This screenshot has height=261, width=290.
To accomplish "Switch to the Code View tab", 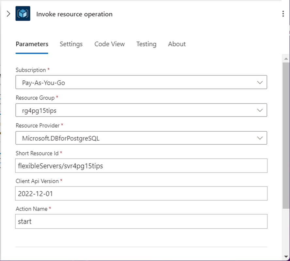I will 109,44.
